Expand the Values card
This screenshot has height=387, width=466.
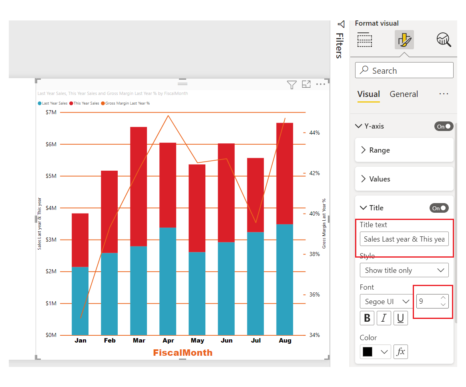(404, 179)
